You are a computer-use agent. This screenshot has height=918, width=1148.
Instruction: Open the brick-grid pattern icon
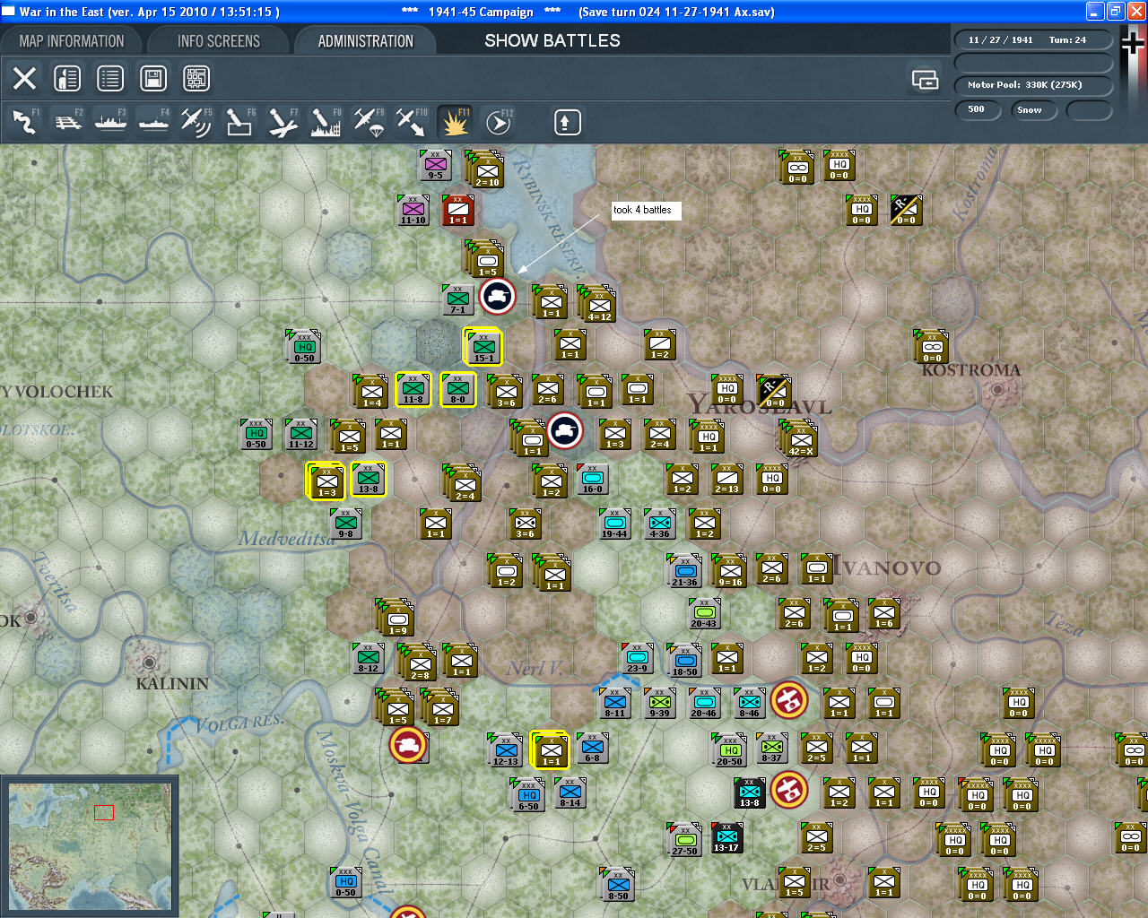tap(196, 78)
